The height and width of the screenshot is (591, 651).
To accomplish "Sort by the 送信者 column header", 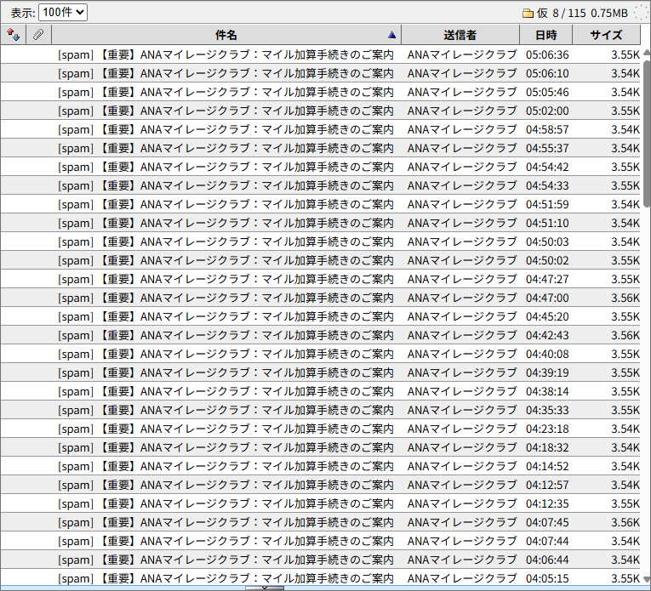I will point(460,35).
